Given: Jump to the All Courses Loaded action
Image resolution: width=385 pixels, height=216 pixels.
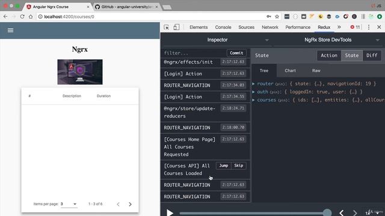Looking at the screenshot, I should click(x=223, y=166).
